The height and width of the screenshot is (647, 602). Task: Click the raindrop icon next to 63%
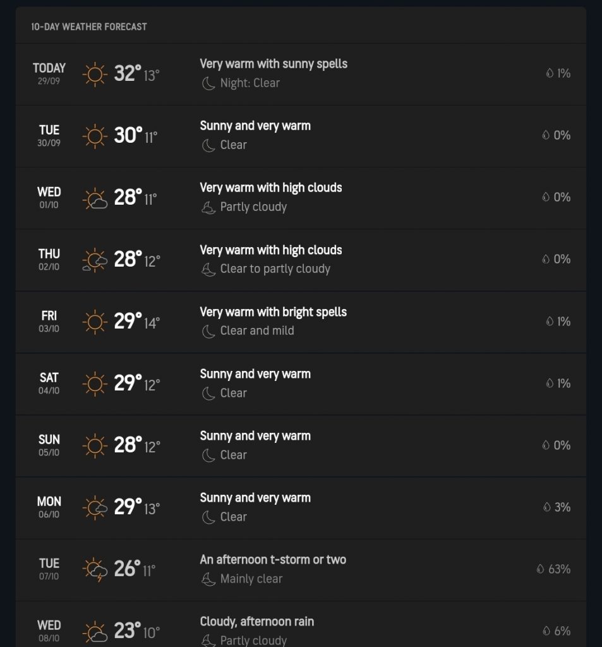(x=540, y=569)
